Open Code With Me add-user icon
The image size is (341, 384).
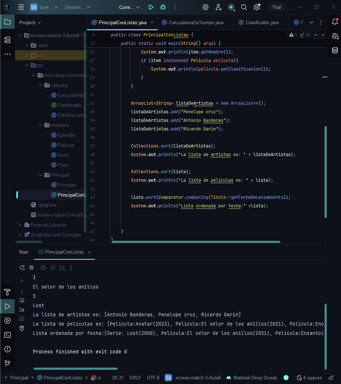click(218, 7)
